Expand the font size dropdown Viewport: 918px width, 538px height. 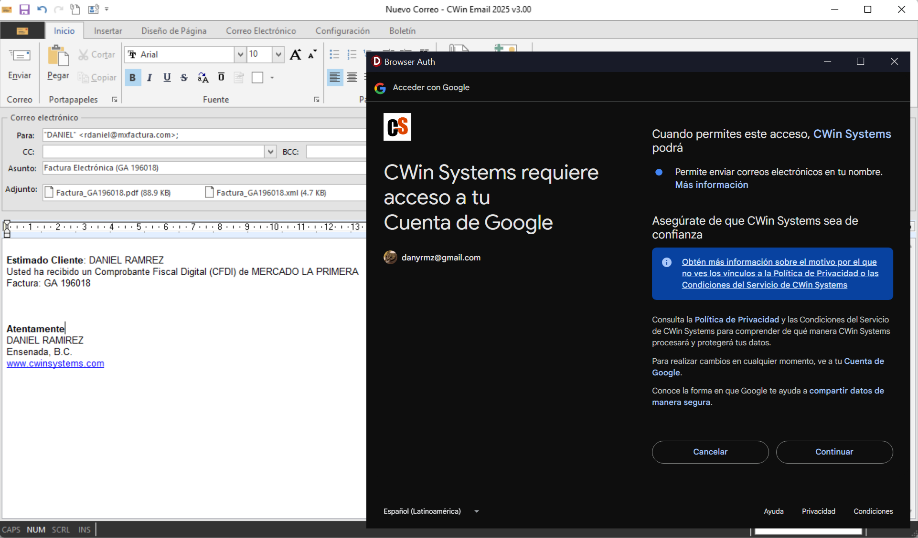(278, 54)
